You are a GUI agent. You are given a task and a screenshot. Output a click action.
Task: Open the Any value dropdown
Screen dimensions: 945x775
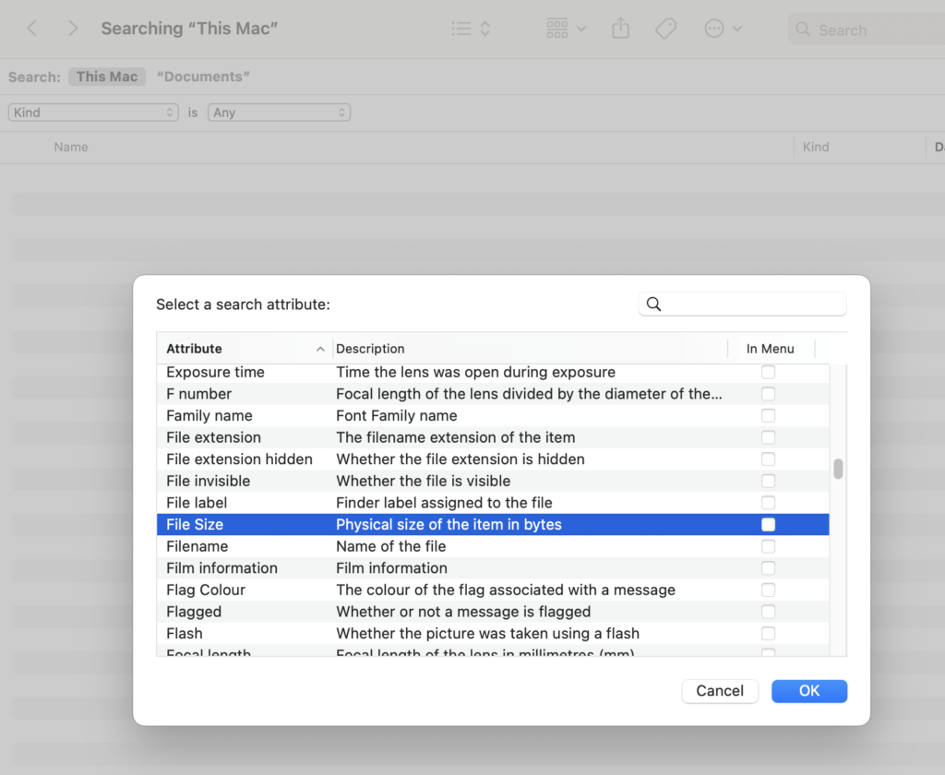[279, 112]
